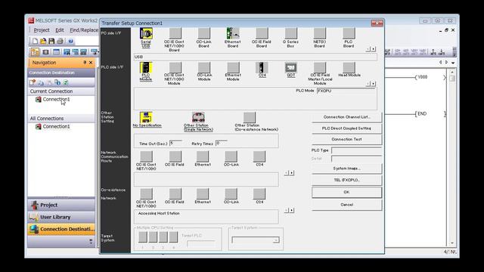484x272 pixels.
Task: Click the Help question mark toolbar icon
Action: click(70, 41)
